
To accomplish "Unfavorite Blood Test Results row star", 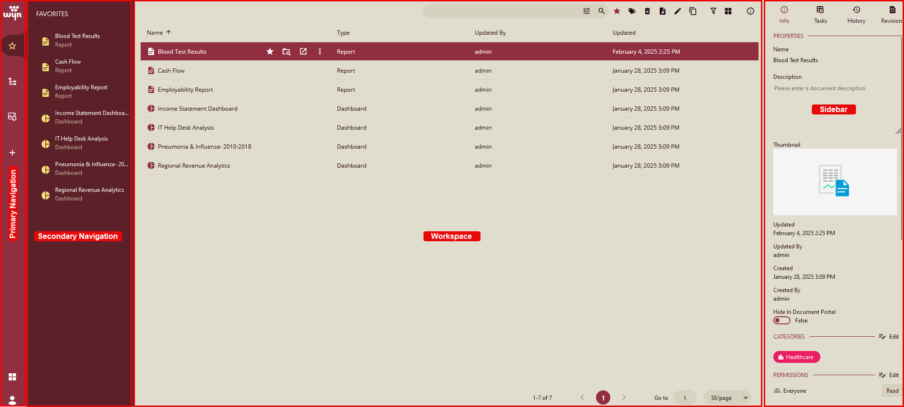I will pos(269,51).
